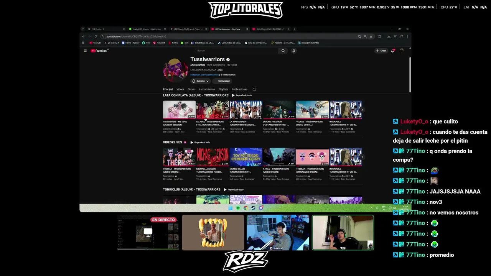
Task: Open the YouTube hamburger guide menu
Action: pyautogui.click(x=85, y=51)
